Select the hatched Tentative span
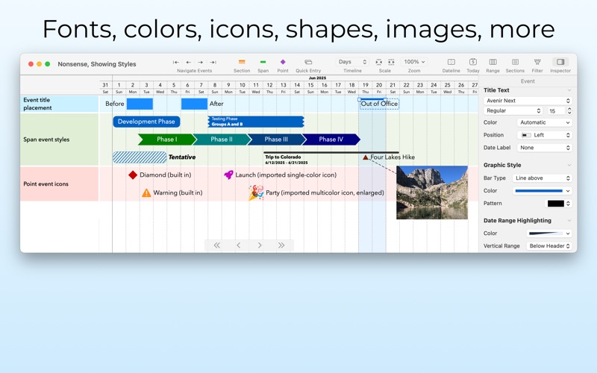This screenshot has width=597, height=373. tap(140, 157)
